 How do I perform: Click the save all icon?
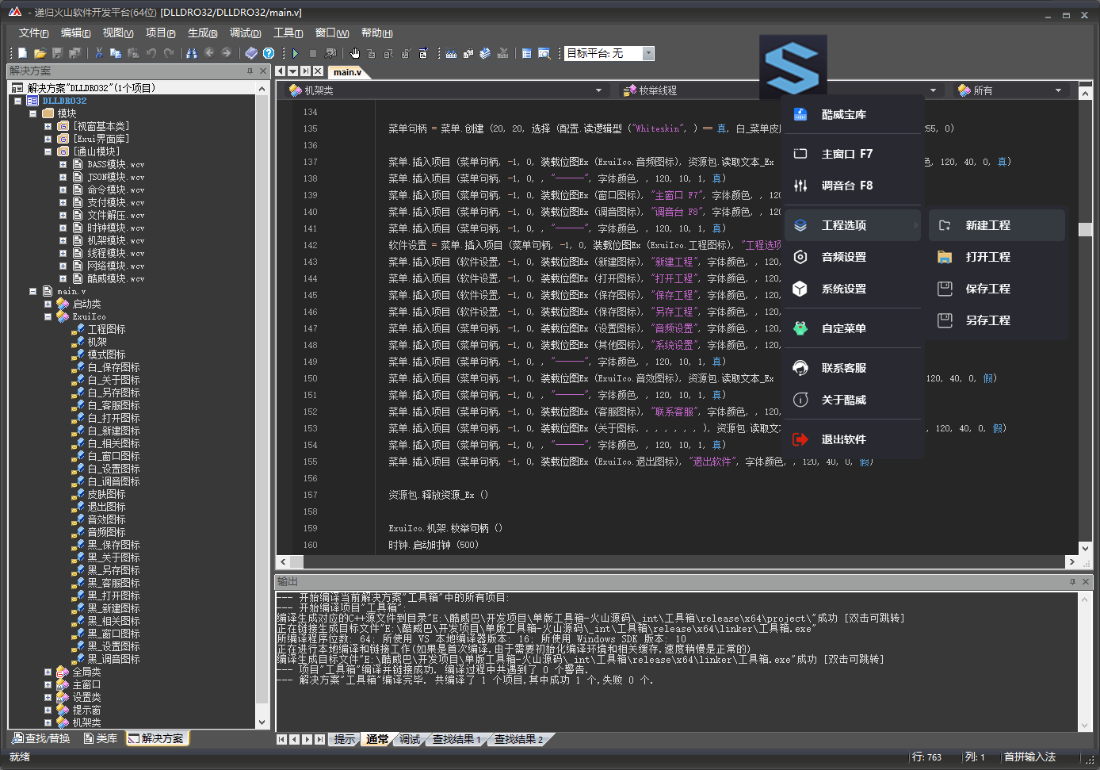point(74,53)
